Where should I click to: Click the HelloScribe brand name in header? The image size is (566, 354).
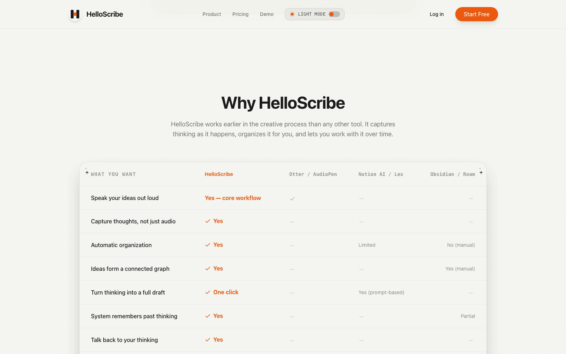coord(105,14)
